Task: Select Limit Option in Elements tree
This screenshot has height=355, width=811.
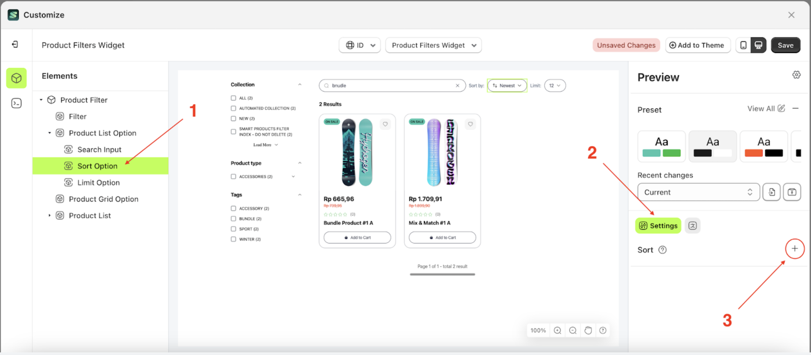Action: pyautogui.click(x=98, y=182)
